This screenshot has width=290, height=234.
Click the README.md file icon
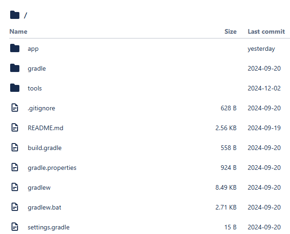15,128
